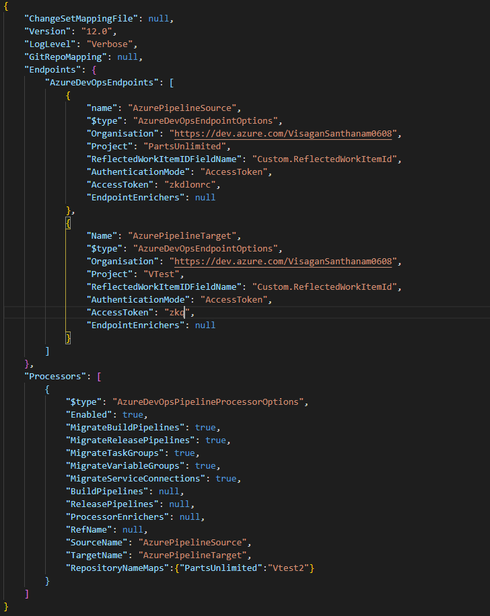The height and width of the screenshot is (616, 490).
Task: Click the "MigrateServiceConnections" key
Action: [x=135, y=479]
